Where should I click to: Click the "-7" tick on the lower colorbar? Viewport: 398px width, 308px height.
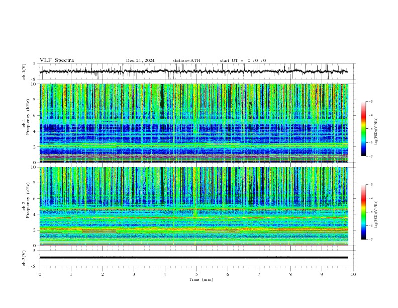(x=370, y=240)
